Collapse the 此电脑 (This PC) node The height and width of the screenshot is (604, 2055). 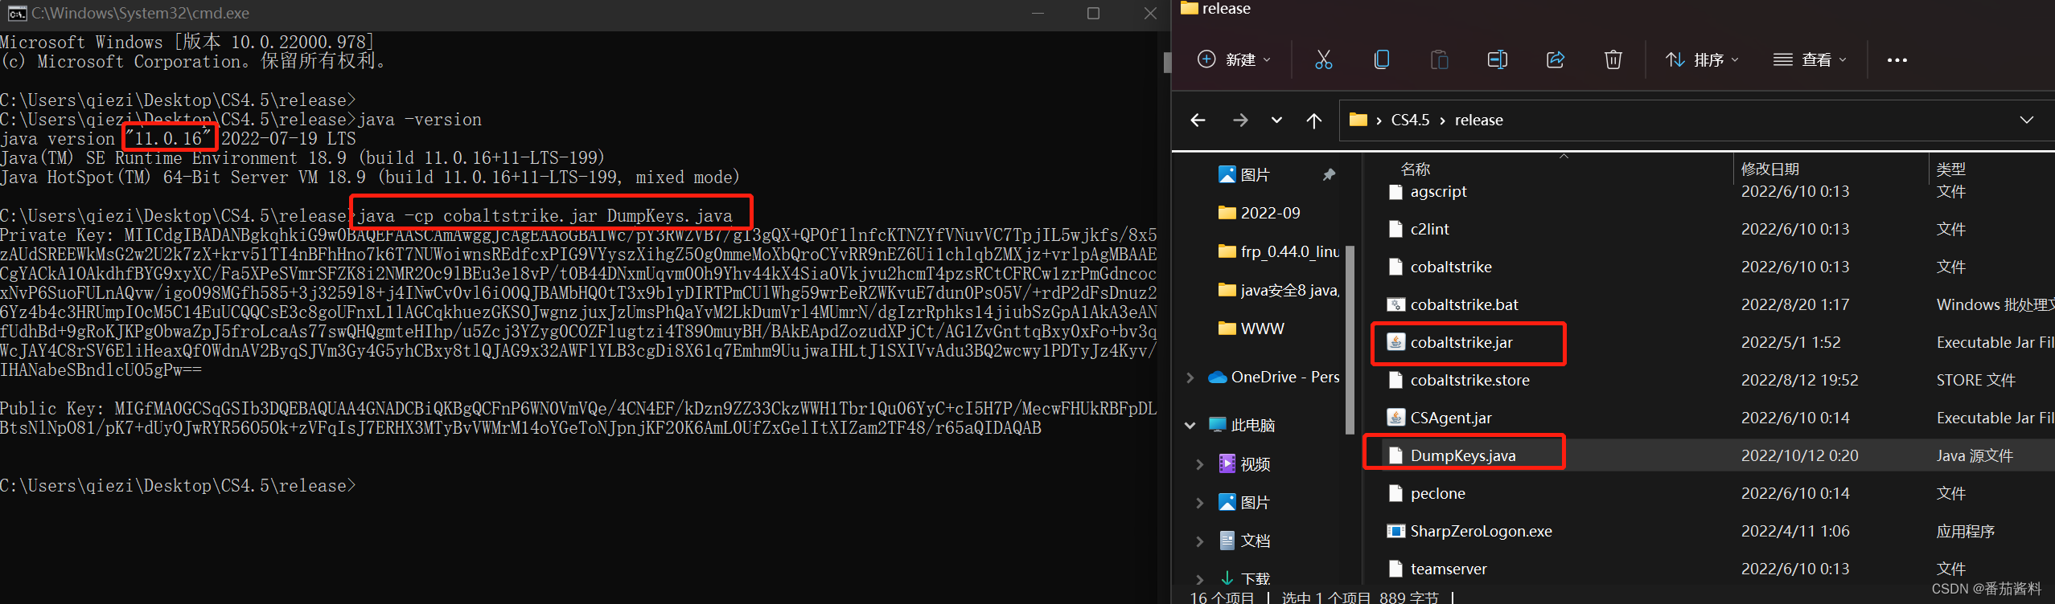pyautogui.click(x=1190, y=426)
